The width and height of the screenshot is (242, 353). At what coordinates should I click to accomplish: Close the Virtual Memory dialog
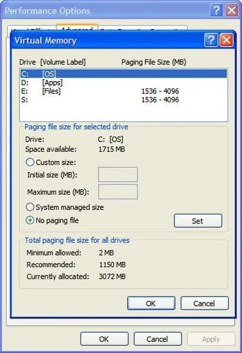(x=226, y=40)
